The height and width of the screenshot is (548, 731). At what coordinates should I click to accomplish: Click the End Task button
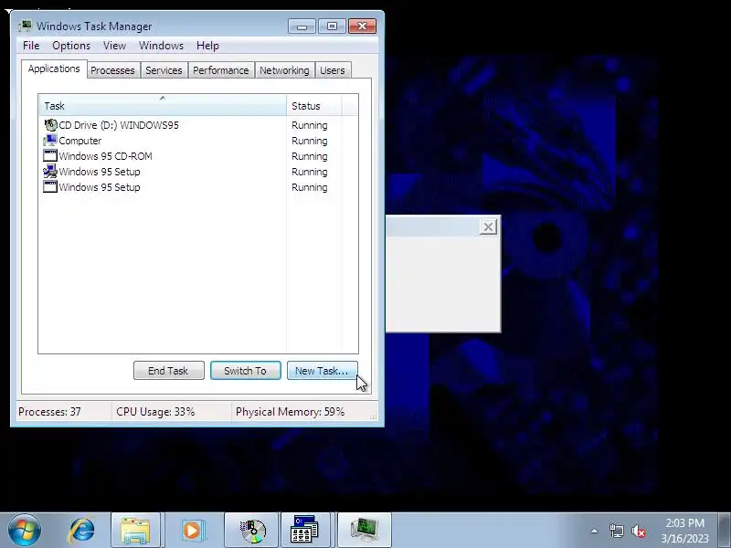pos(169,371)
